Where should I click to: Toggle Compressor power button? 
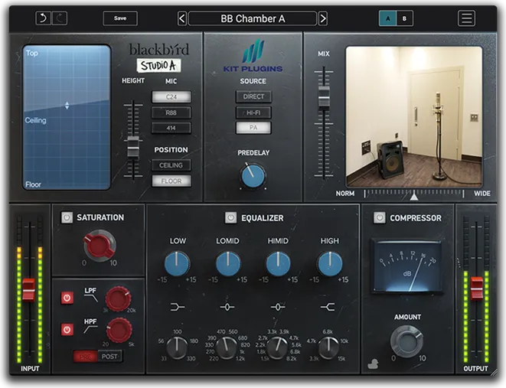tap(379, 217)
